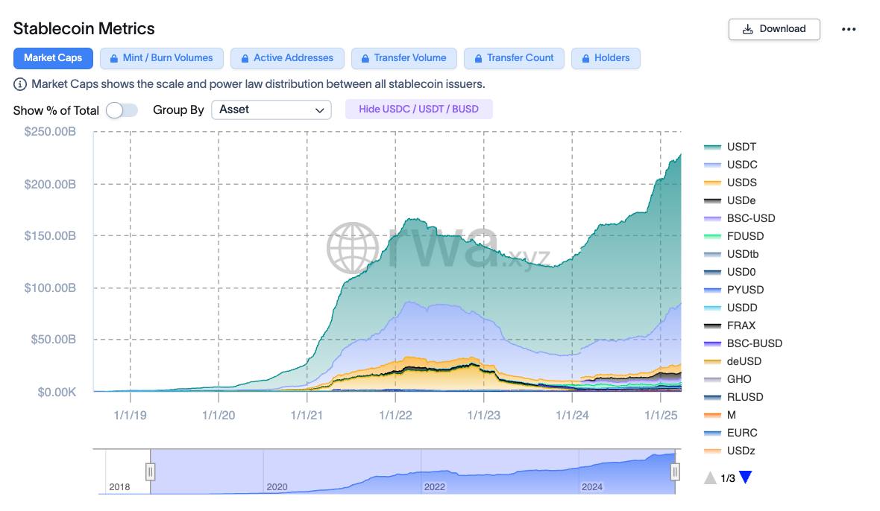Screen dimensions: 880x511
Task: Toggle USDz legend entry
Action: pyautogui.click(x=729, y=451)
